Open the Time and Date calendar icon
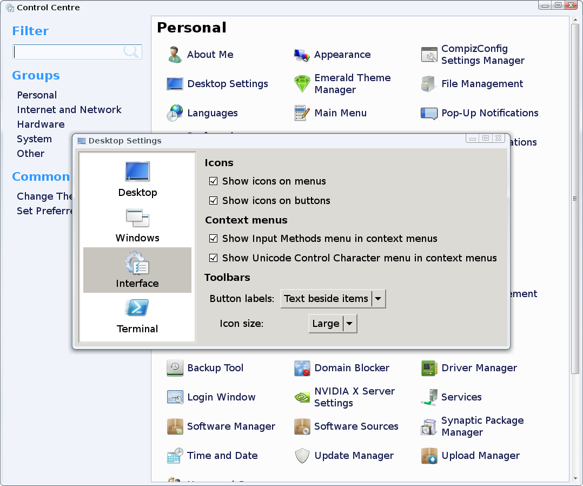 pyautogui.click(x=175, y=456)
